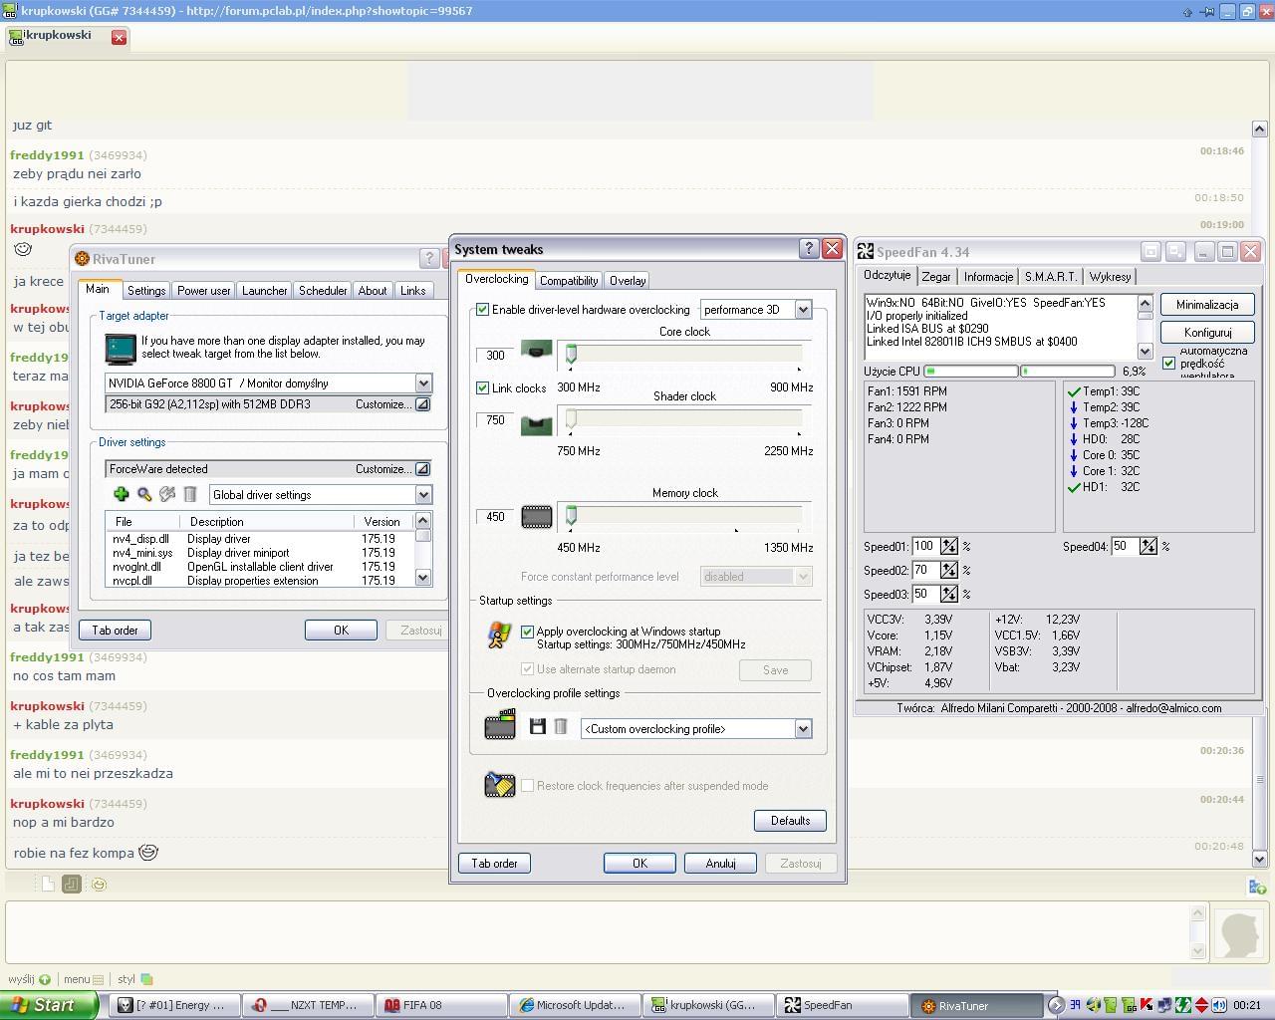The width and height of the screenshot is (1275, 1020).
Task: Click the help question mark in System tweaks titlebar
Action: pyautogui.click(x=809, y=249)
